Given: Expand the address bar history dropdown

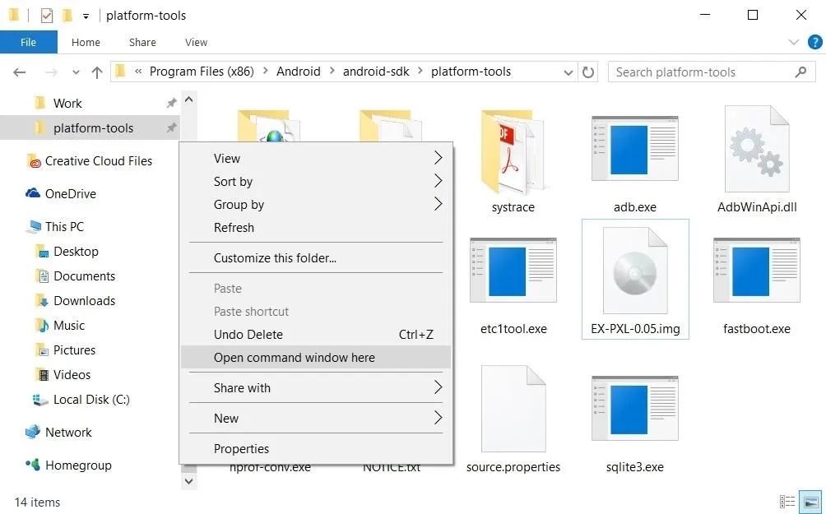Looking at the screenshot, I should coord(568,72).
